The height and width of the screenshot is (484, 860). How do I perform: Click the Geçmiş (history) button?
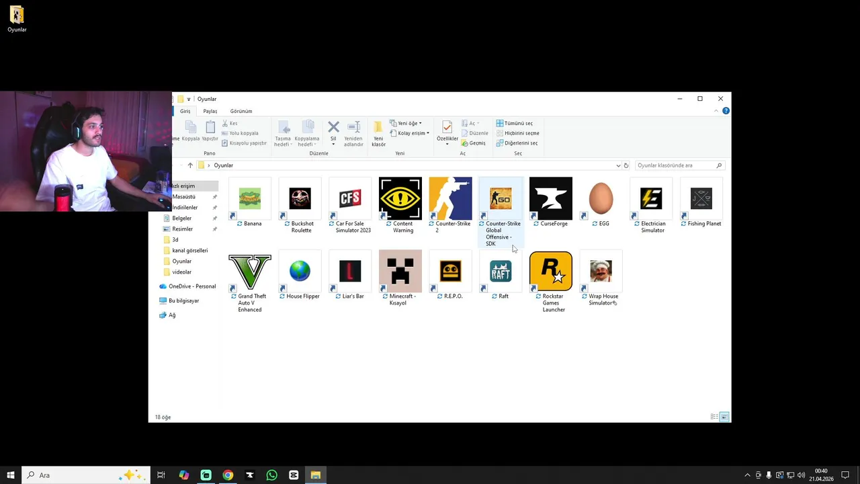click(473, 143)
